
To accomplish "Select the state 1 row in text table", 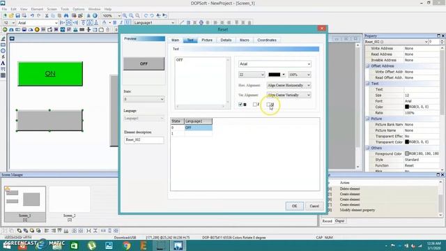I will point(191,133).
